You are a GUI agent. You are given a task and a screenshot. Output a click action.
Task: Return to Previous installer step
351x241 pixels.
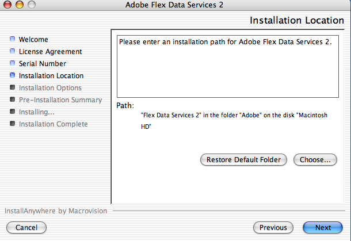click(x=273, y=228)
